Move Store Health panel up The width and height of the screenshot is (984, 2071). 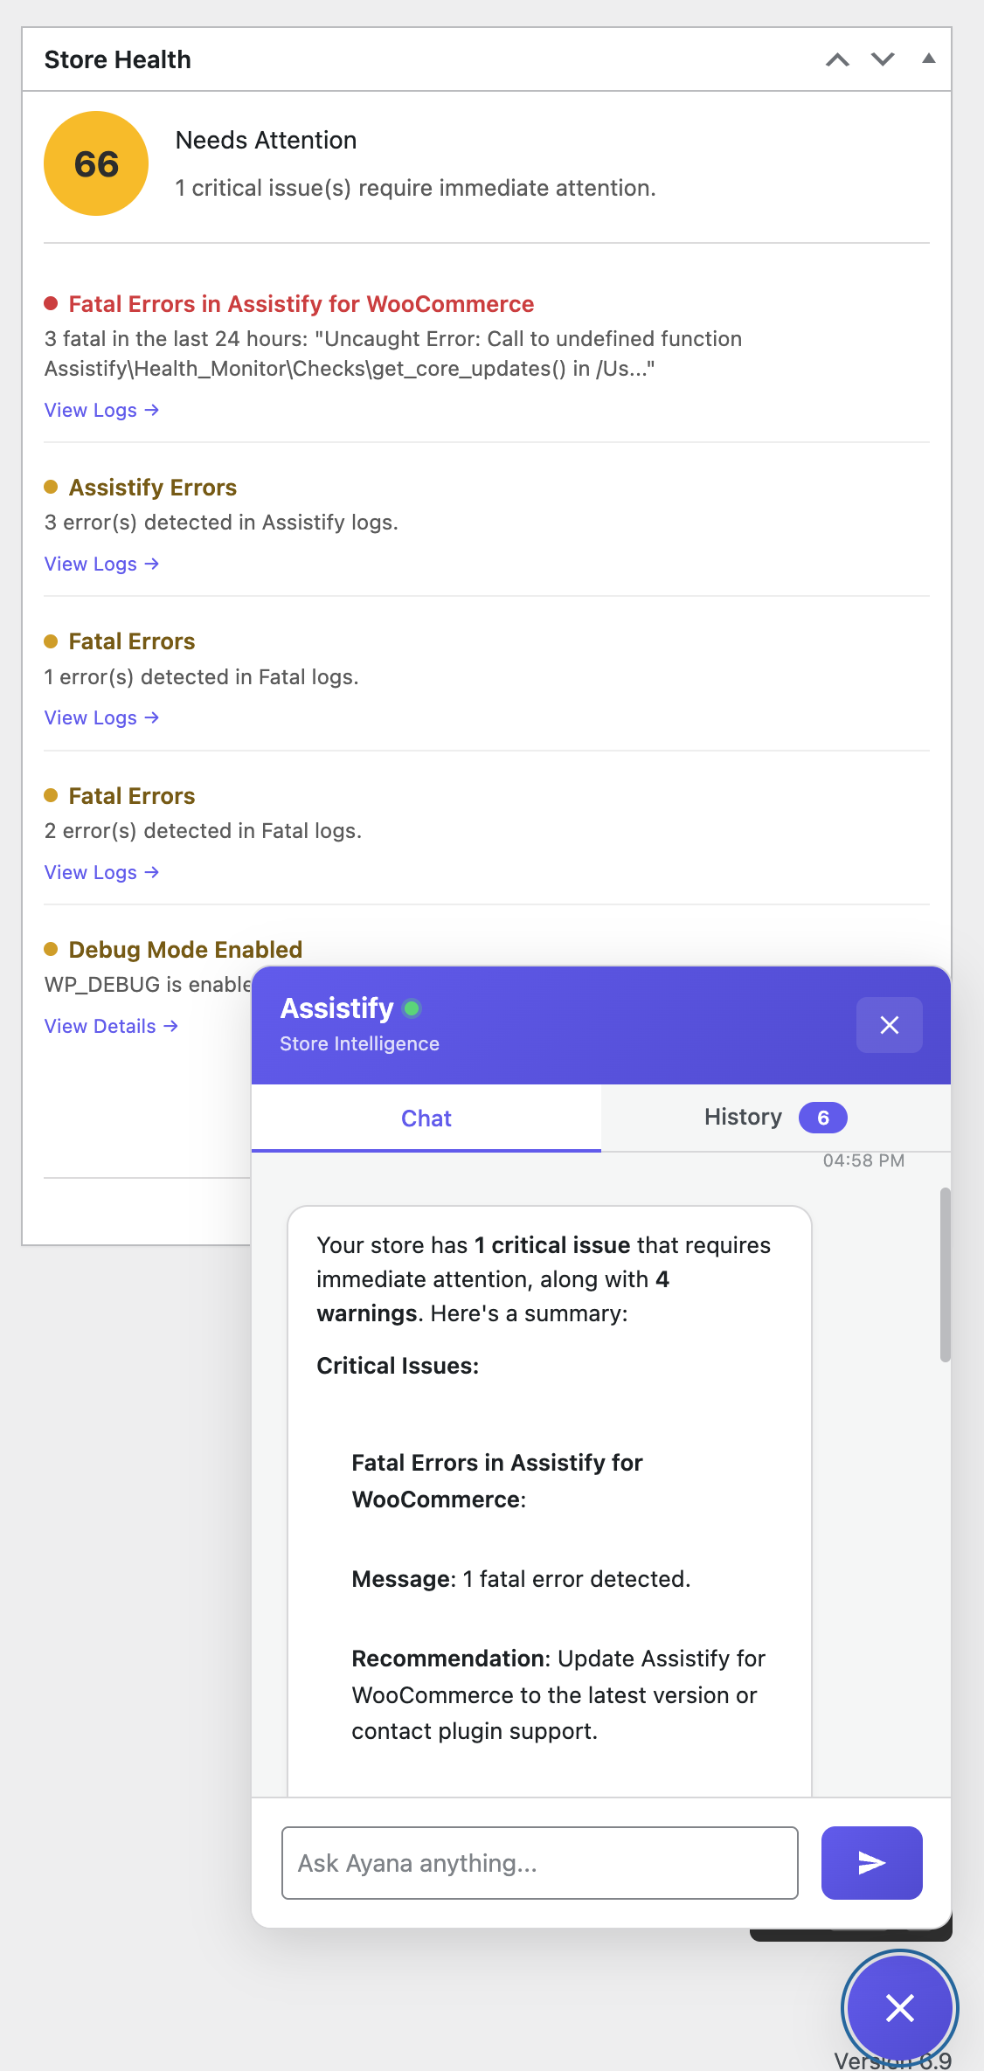pyautogui.click(x=837, y=59)
